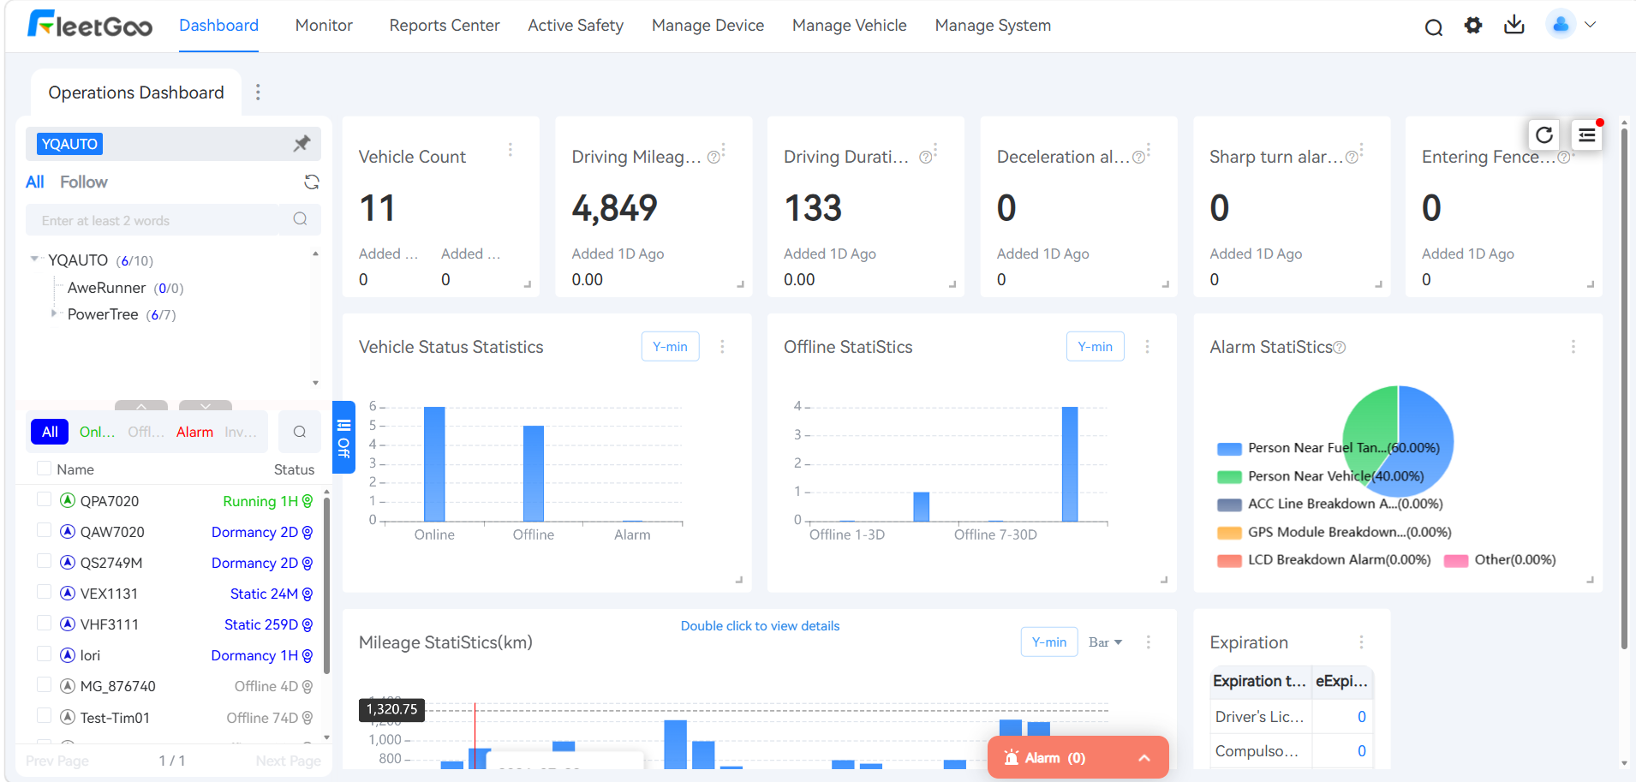Open user account dropdown arrow
Screen dimensions: 1636x782
(x=1590, y=25)
